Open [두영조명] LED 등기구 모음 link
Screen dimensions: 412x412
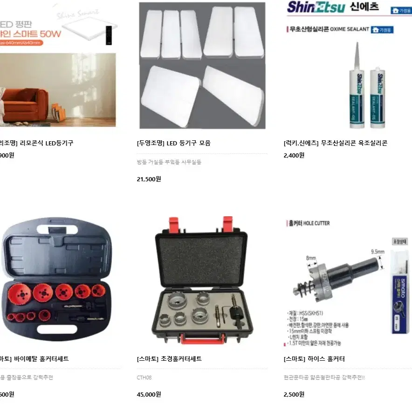tap(174, 143)
